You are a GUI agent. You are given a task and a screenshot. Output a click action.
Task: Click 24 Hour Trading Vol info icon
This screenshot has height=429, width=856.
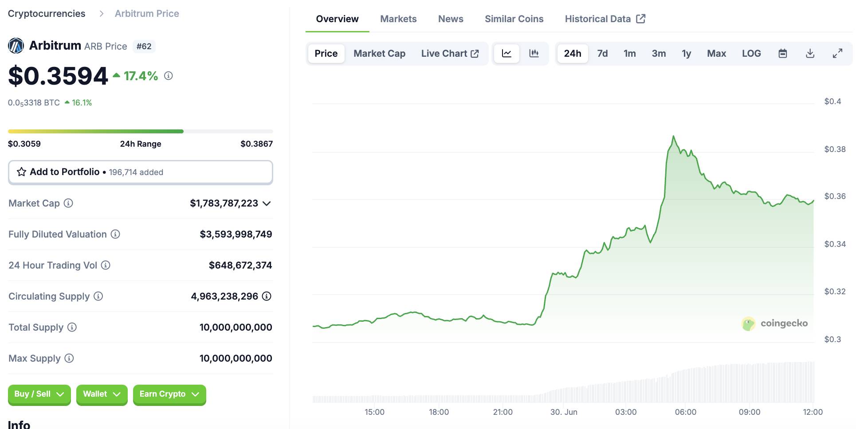point(106,265)
